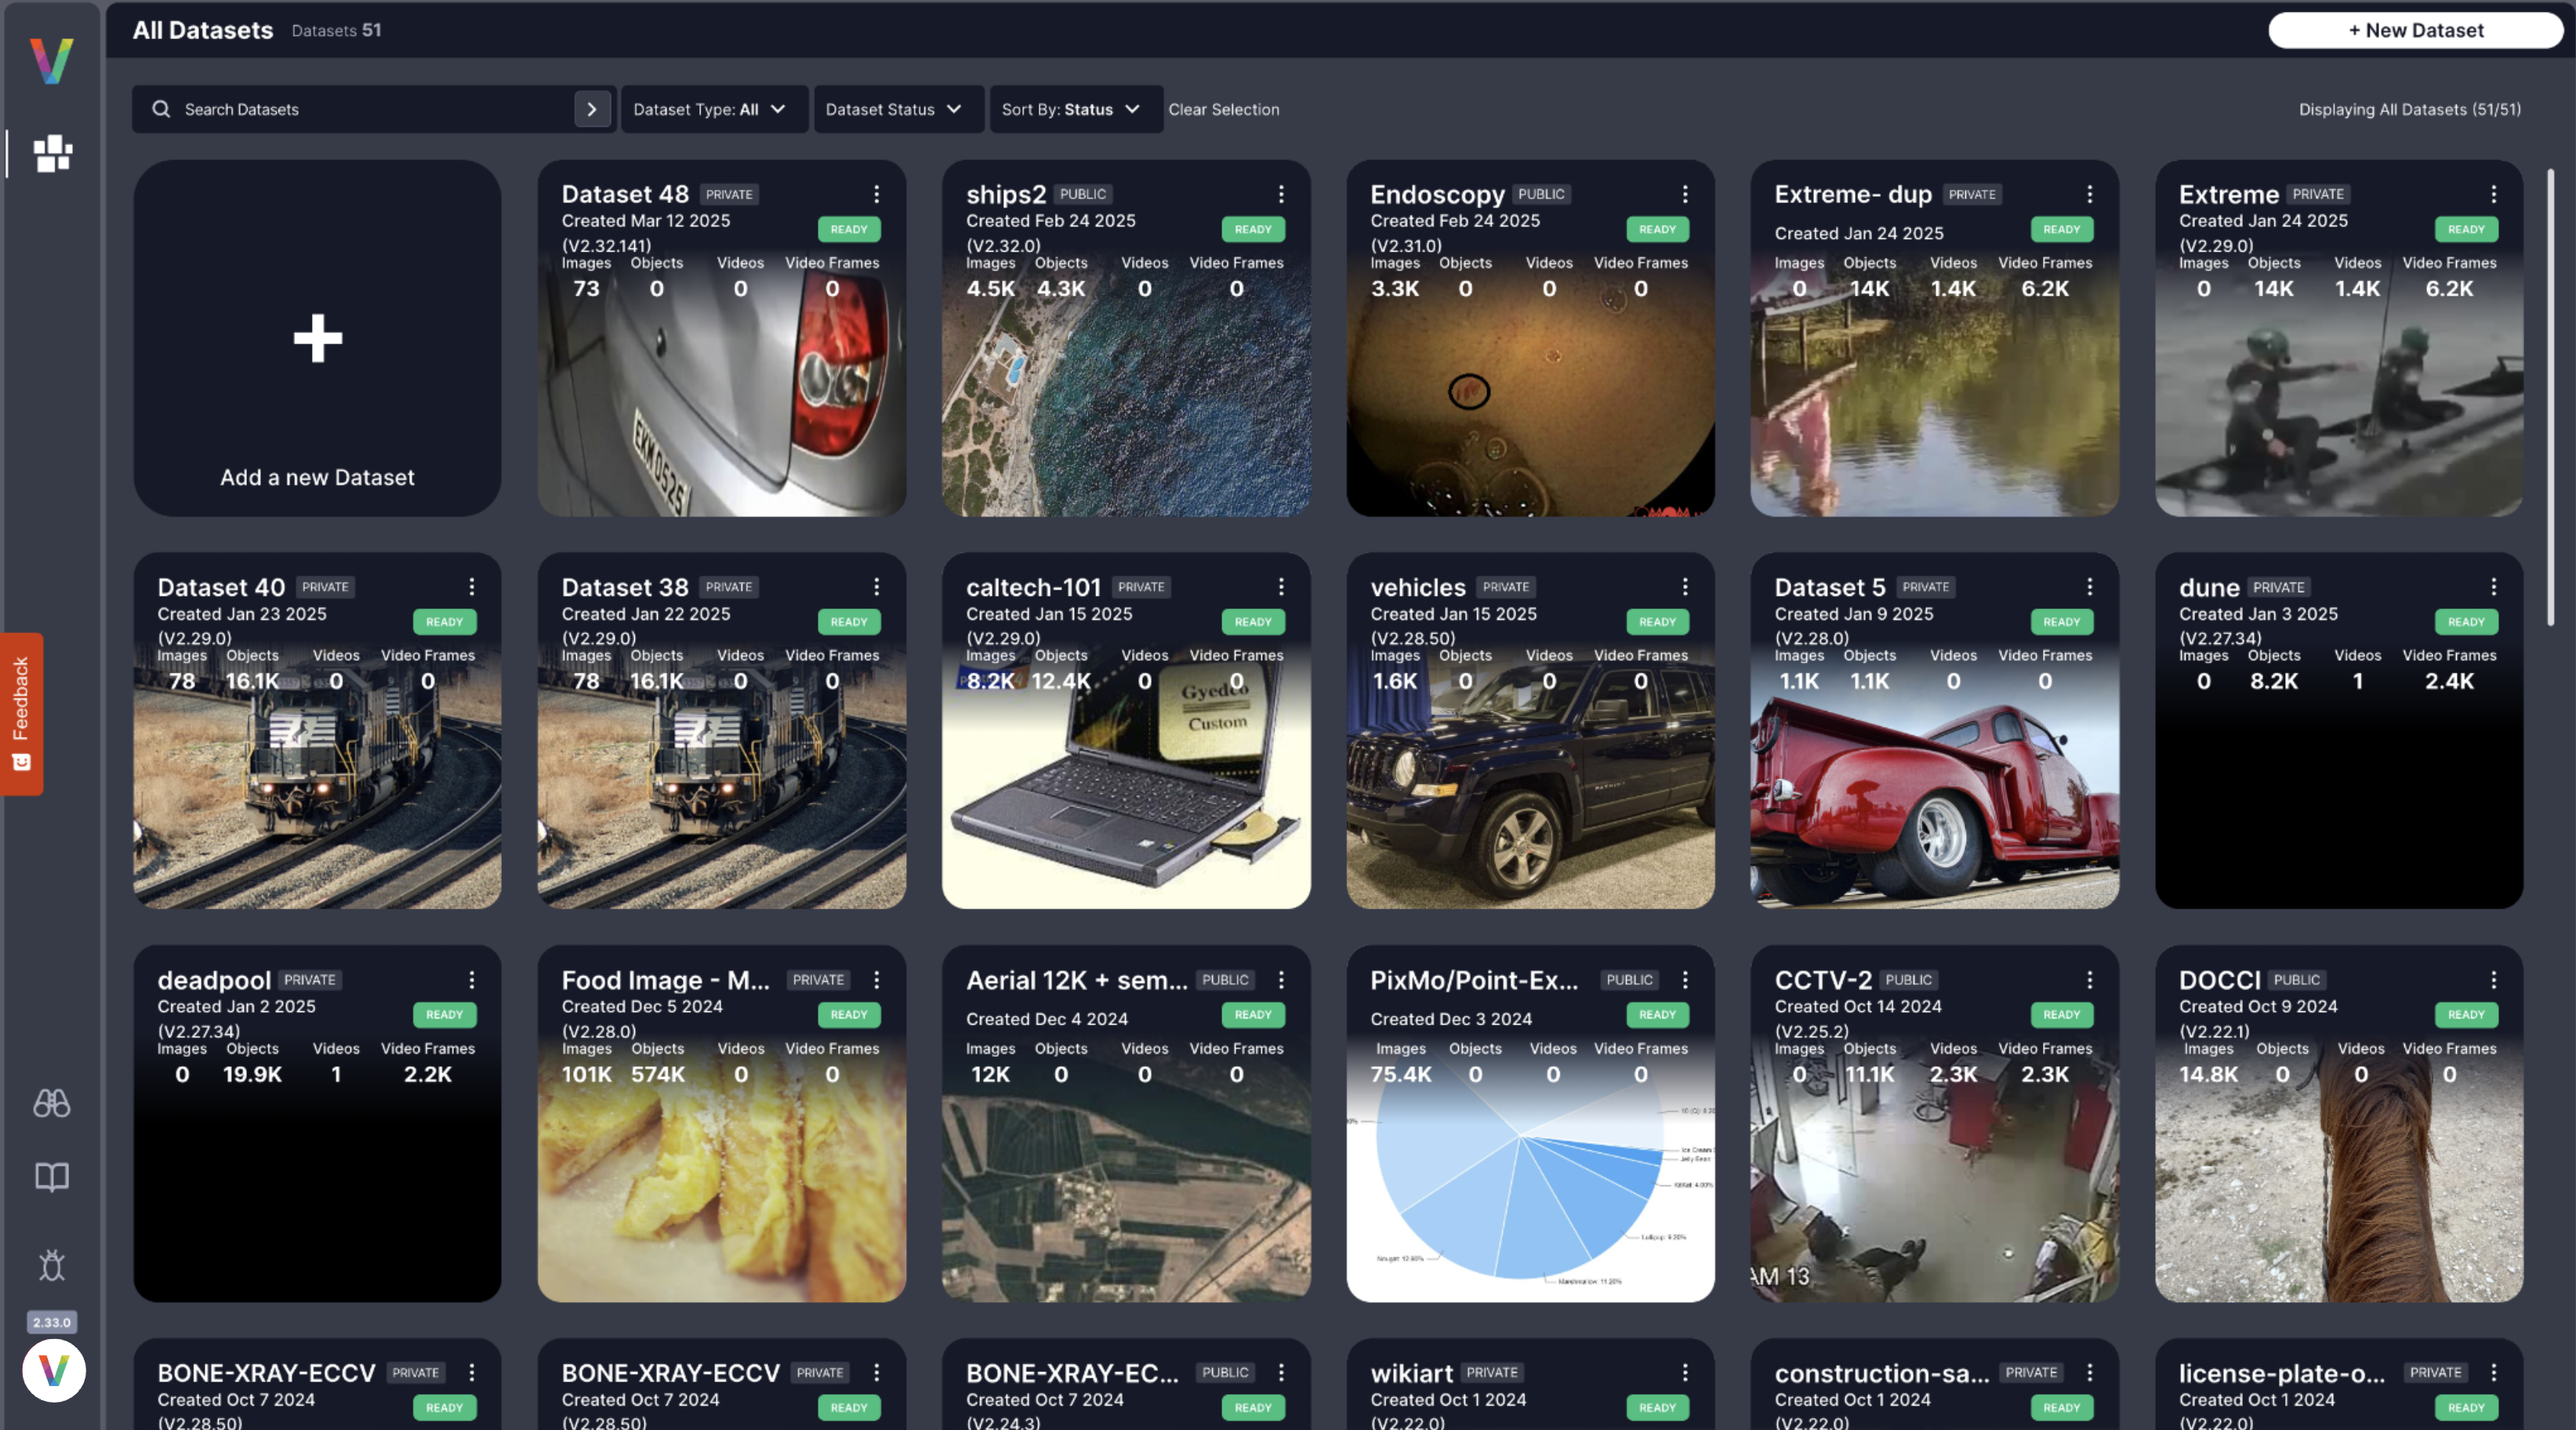Open the documentation book icon
The height and width of the screenshot is (1430, 2576).
(52, 1177)
